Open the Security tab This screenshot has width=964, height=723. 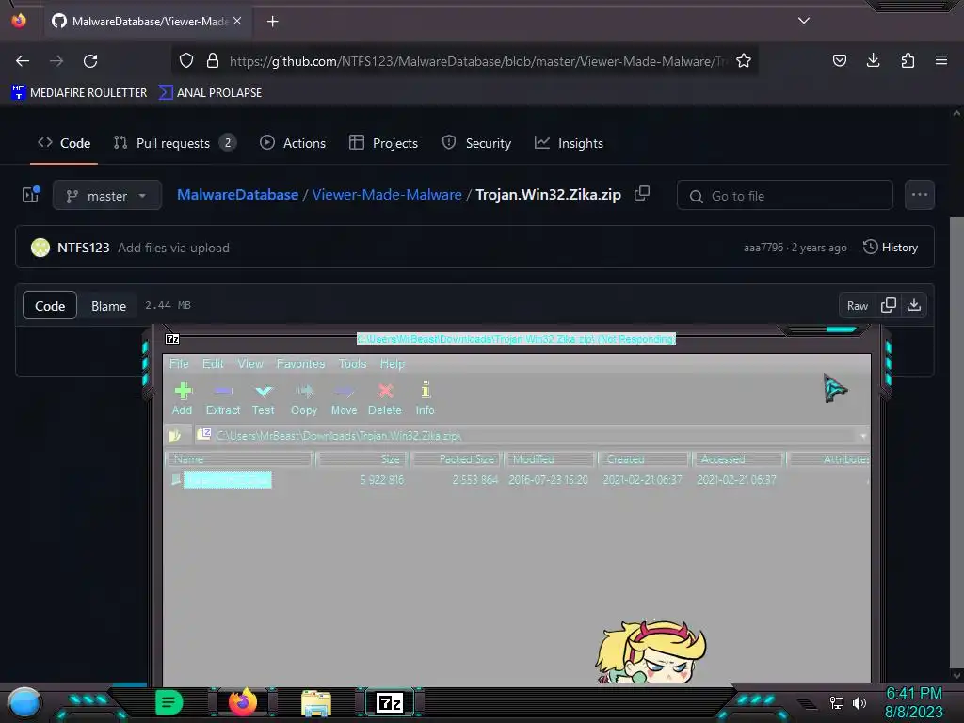point(476,143)
